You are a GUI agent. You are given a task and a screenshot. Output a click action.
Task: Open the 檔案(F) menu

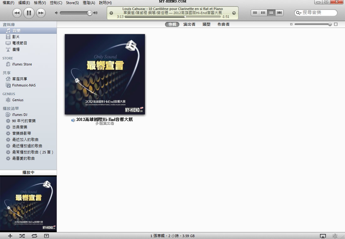[x=8, y=3]
